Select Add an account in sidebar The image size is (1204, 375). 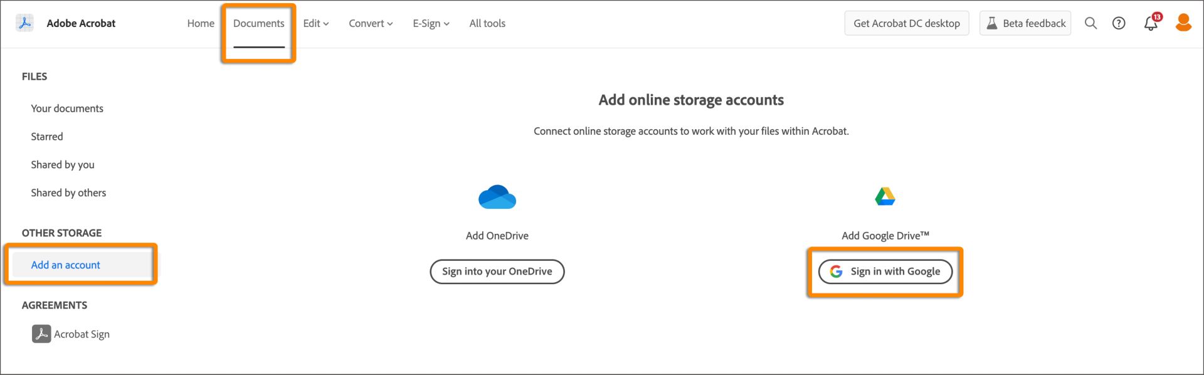66,265
